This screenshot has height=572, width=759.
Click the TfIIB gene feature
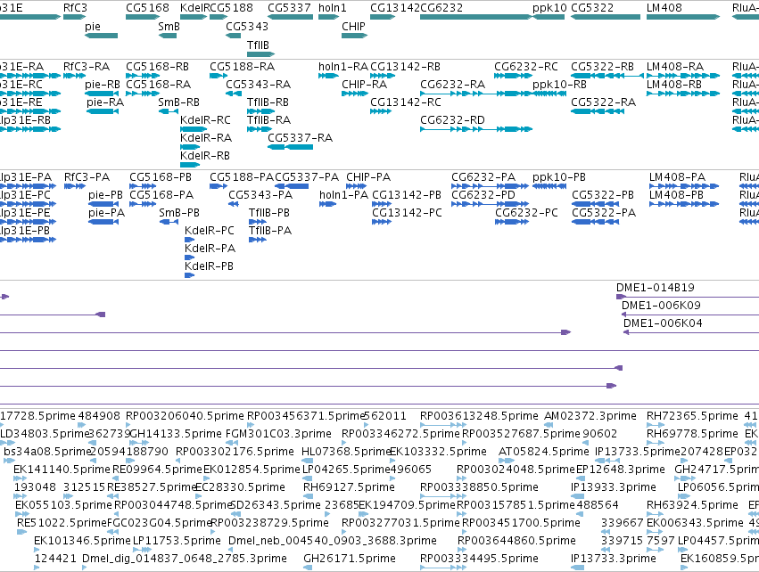pyautogui.click(x=261, y=54)
